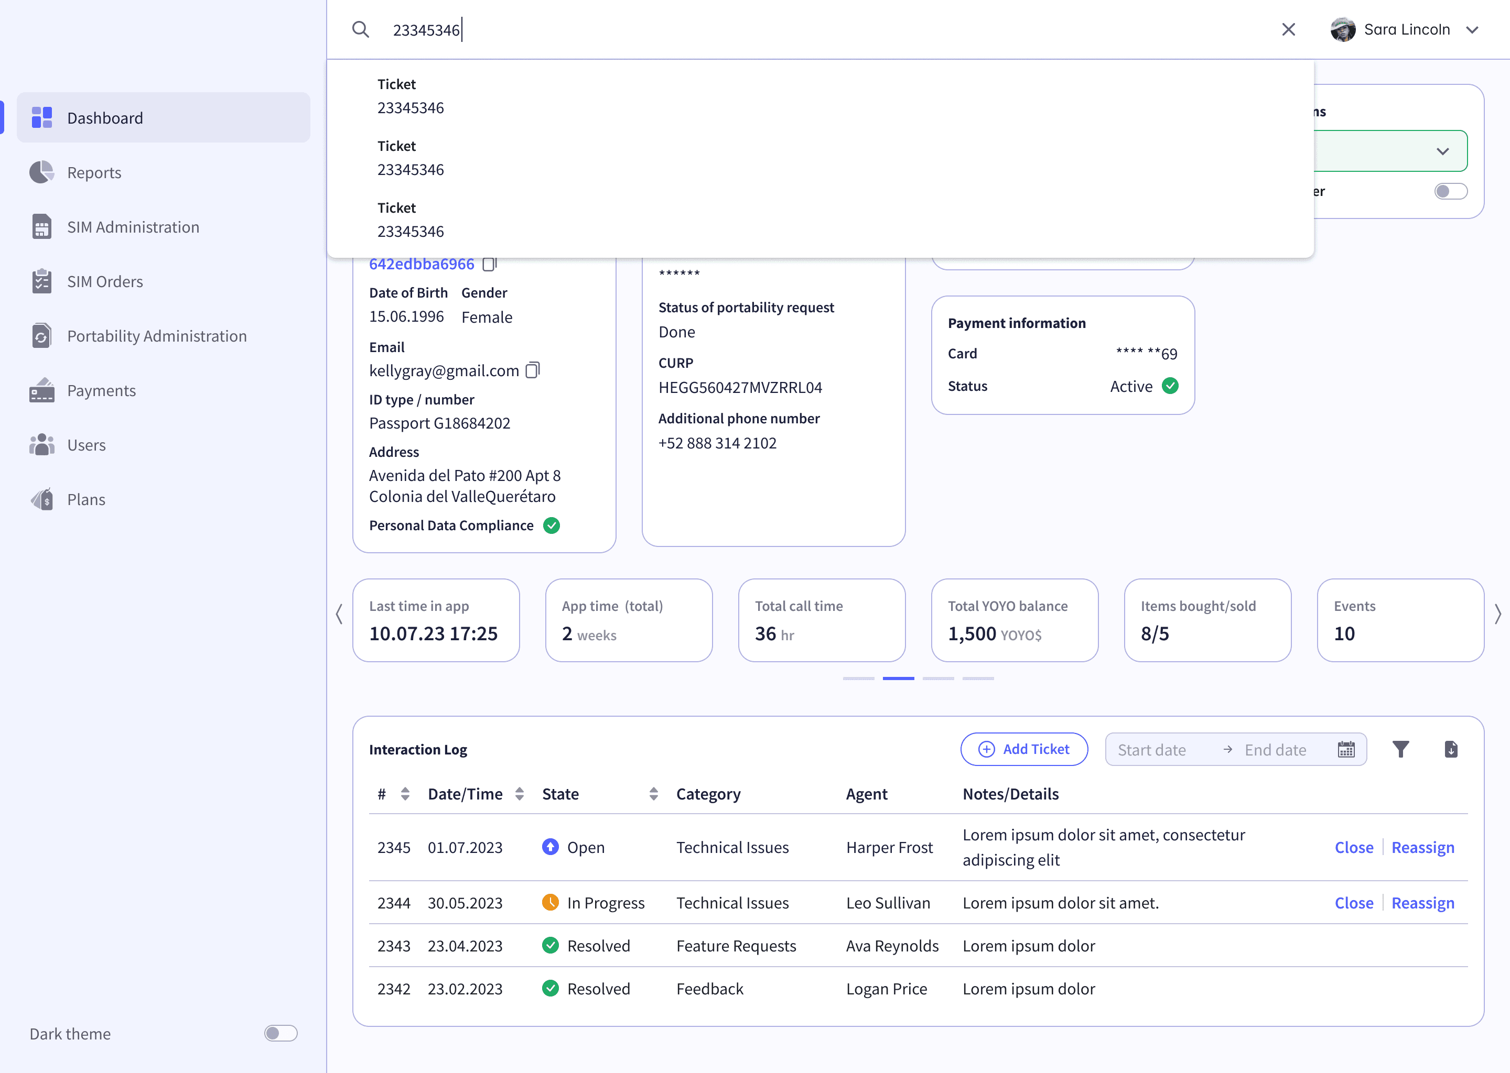This screenshot has height=1073, width=1510.
Task: Expand the Sara Lincoln account menu
Action: (1472, 30)
